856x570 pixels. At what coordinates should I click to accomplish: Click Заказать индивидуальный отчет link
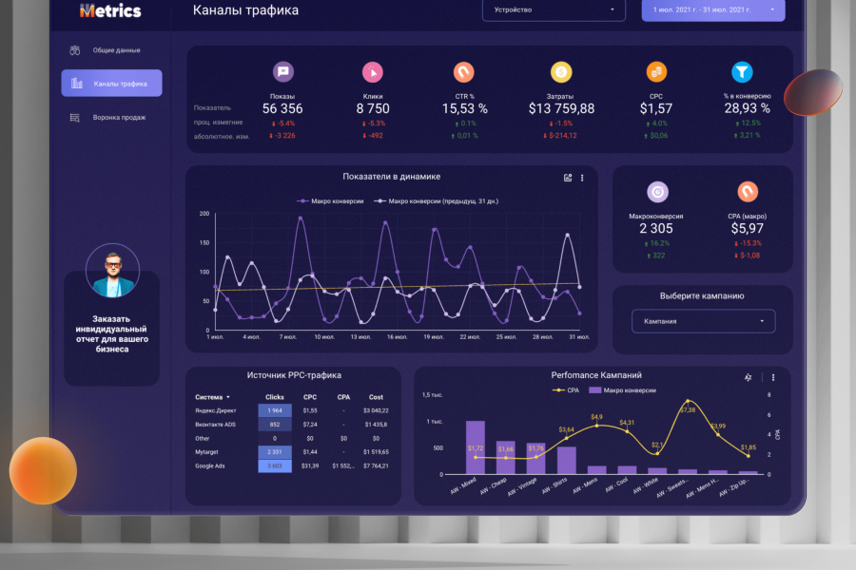coord(111,333)
